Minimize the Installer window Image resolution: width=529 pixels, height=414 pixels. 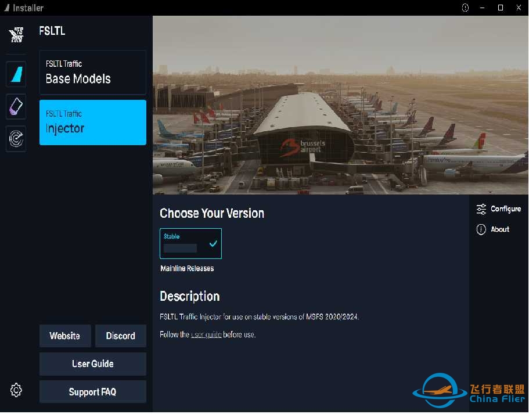coord(483,8)
